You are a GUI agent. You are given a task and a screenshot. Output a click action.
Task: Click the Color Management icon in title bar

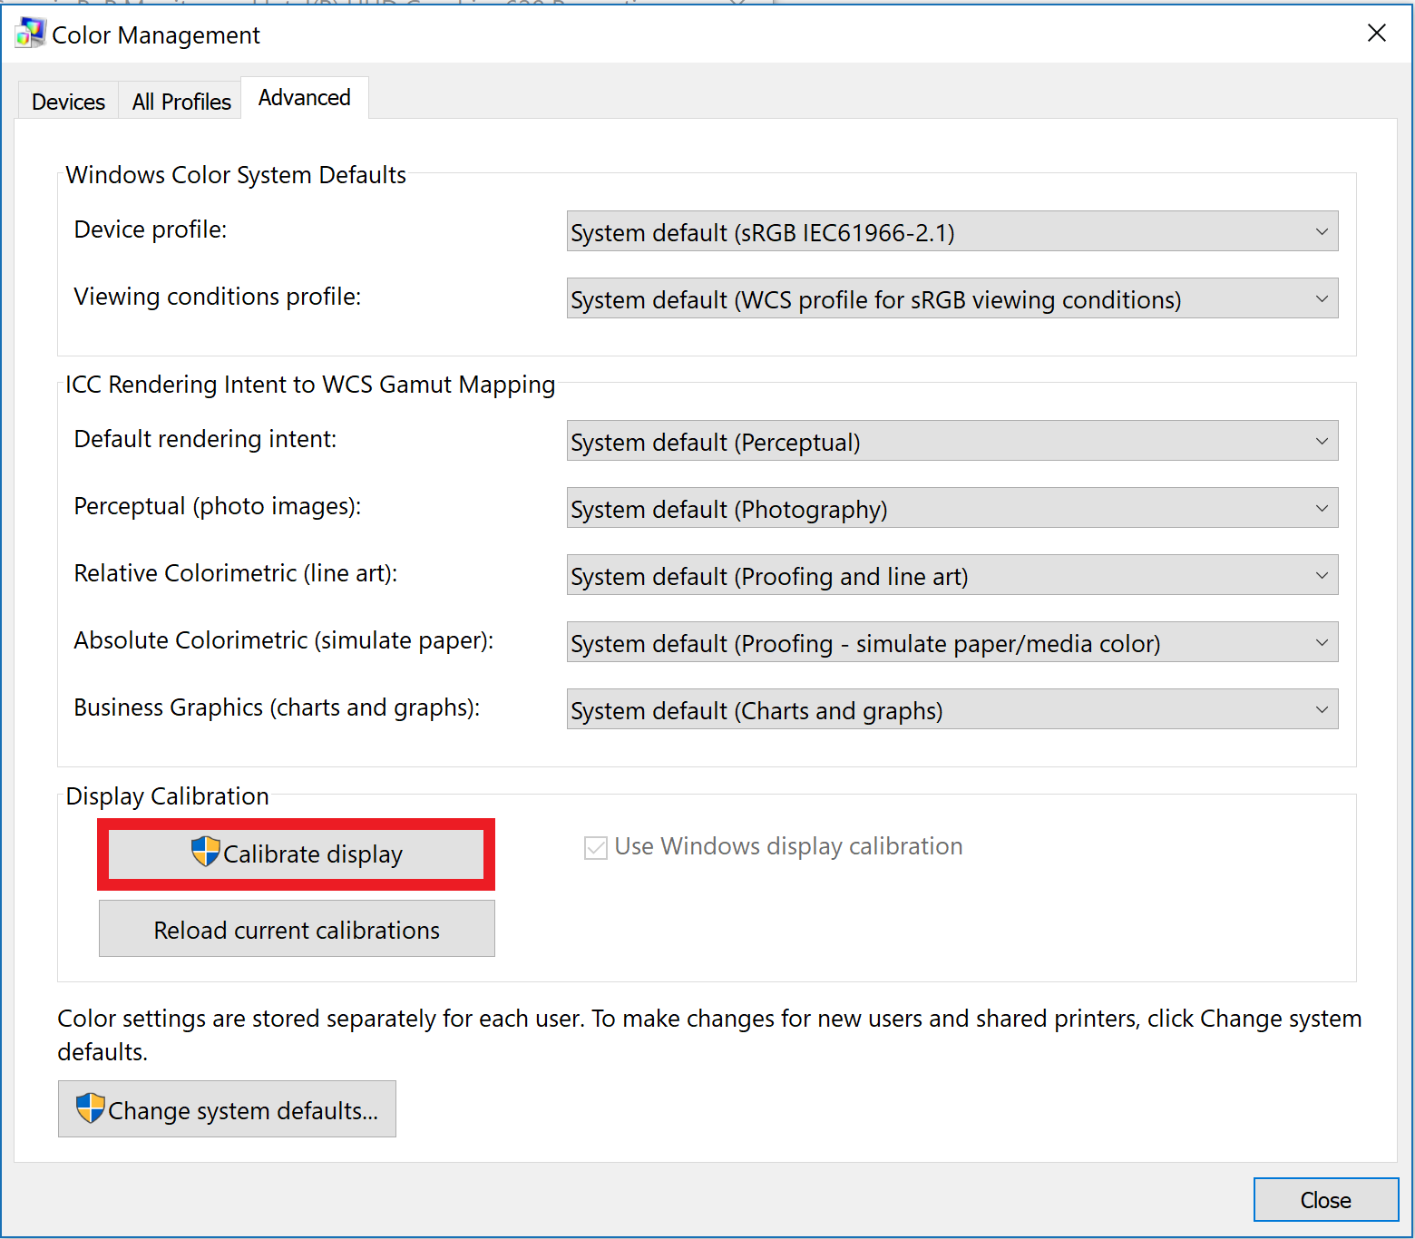(x=28, y=33)
